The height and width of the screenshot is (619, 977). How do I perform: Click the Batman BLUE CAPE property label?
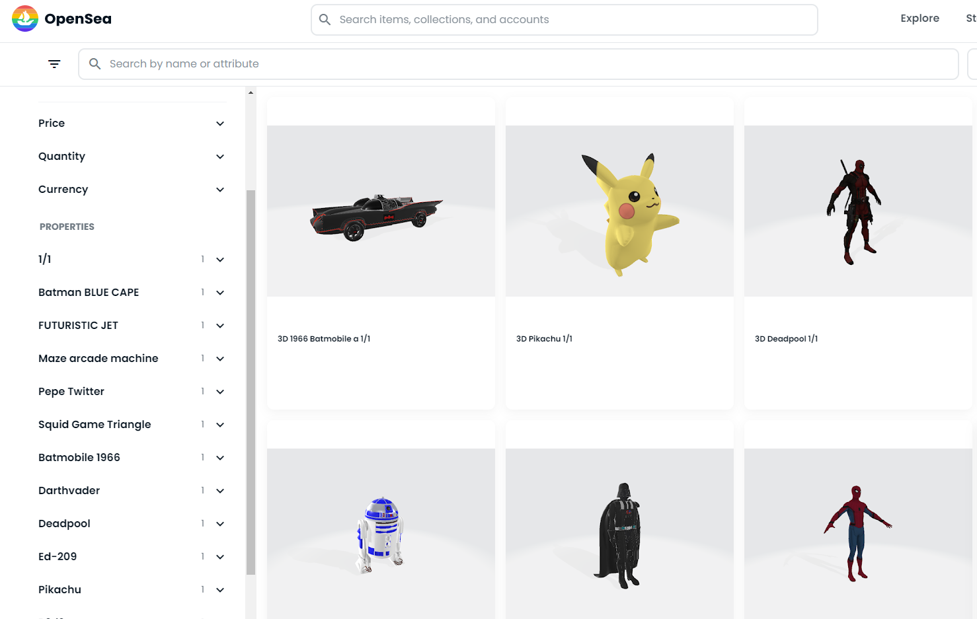(89, 292)
